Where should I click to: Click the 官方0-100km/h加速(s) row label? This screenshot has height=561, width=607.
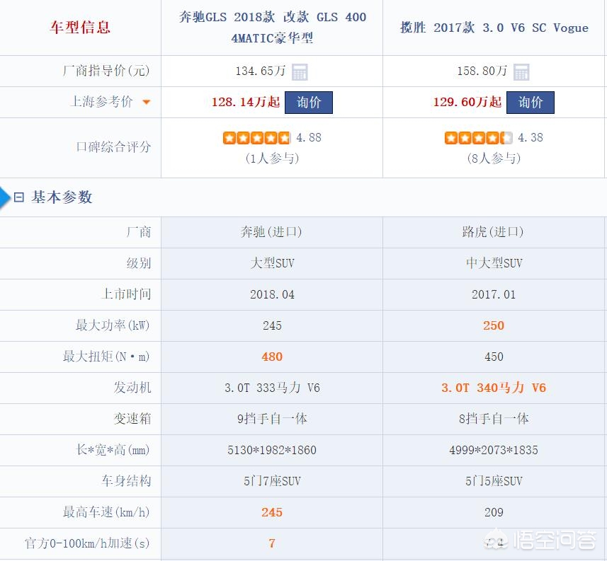point(87,543)
